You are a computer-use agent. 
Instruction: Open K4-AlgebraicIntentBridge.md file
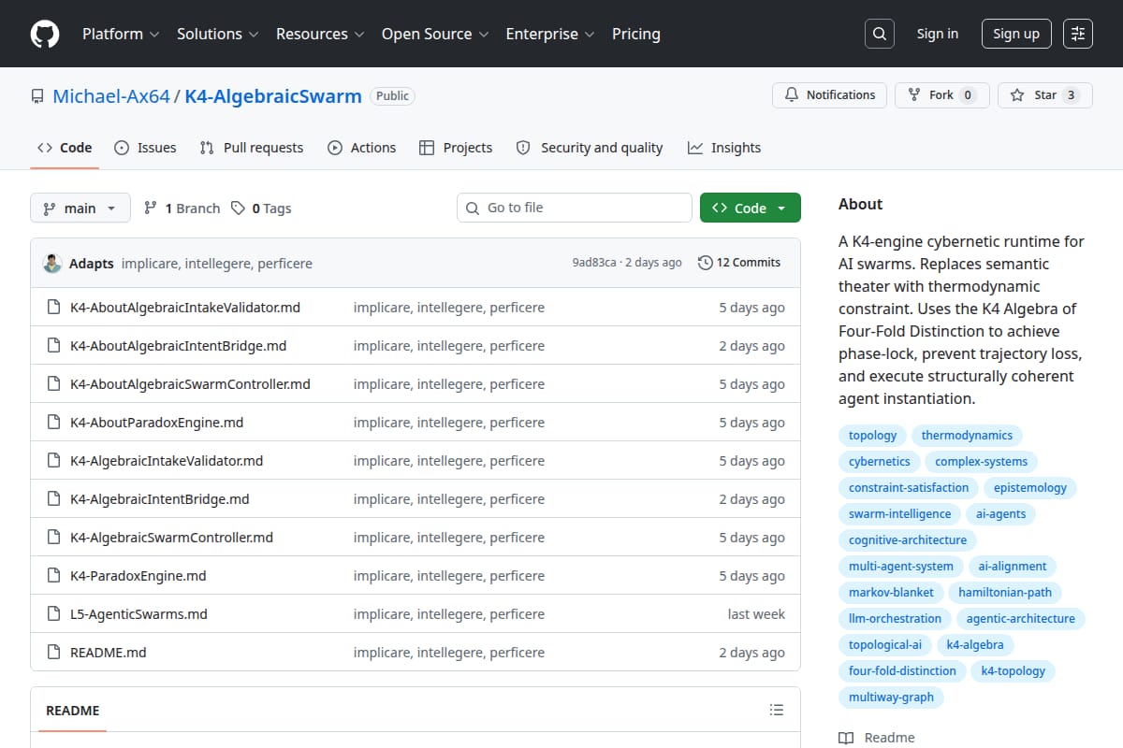160,499
